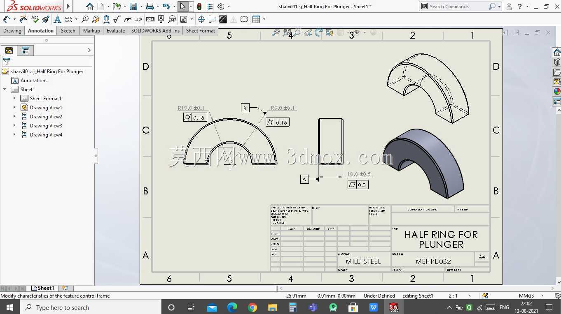561x314 pixels.
Task: Click the Centerline tool
Action: [212, 19]
